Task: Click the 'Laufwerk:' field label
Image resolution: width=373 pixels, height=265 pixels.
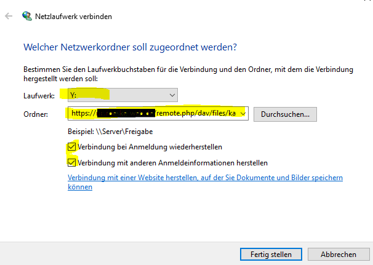Action: pos(39,95)
